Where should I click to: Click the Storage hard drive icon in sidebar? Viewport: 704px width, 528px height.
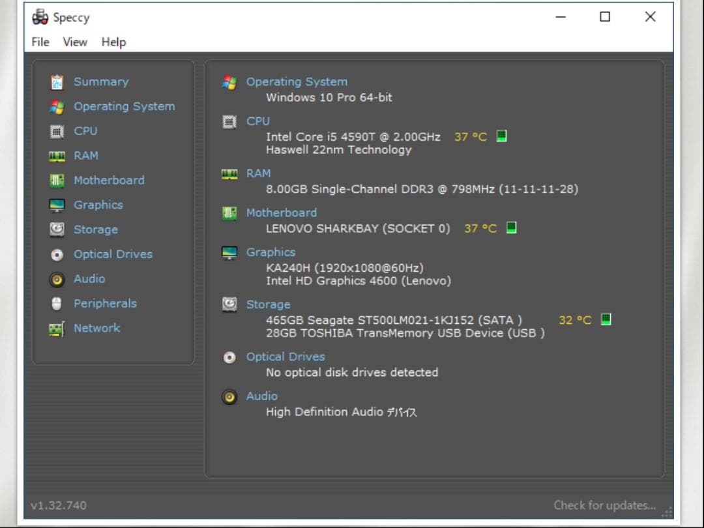point(57,229)
